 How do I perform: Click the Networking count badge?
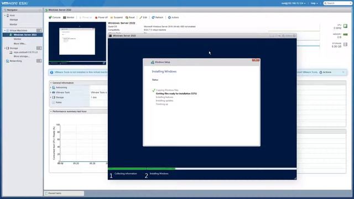click(x=39, y=61)
